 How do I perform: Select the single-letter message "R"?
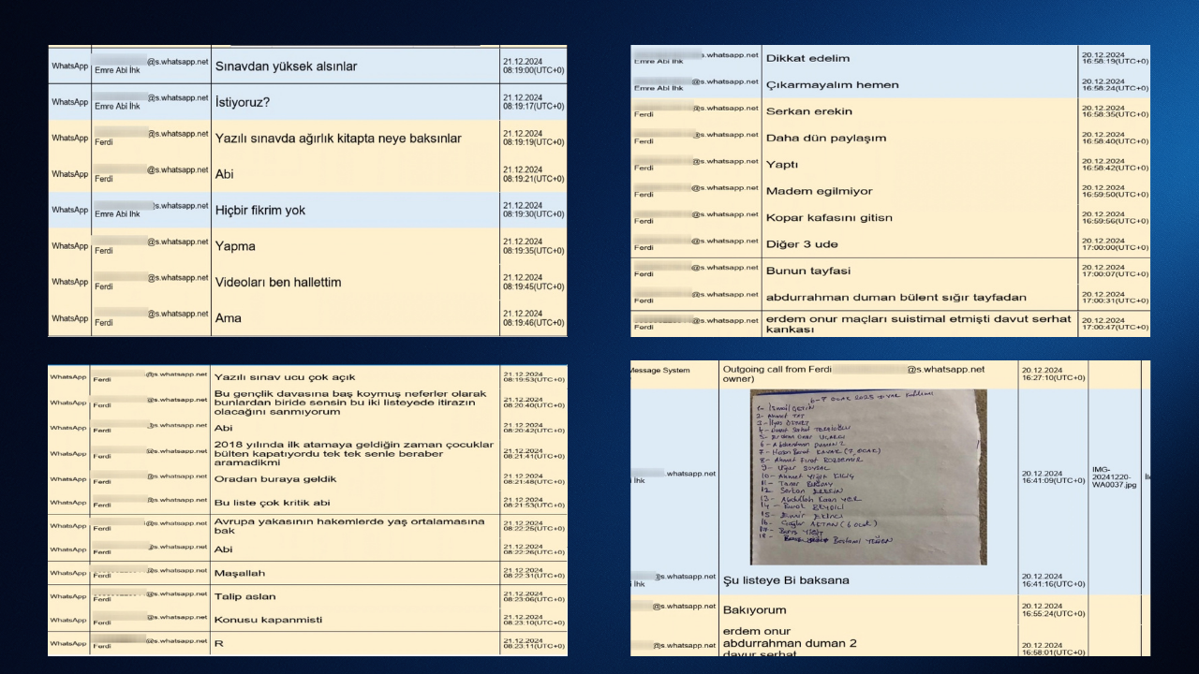click(x=218, y=643)
